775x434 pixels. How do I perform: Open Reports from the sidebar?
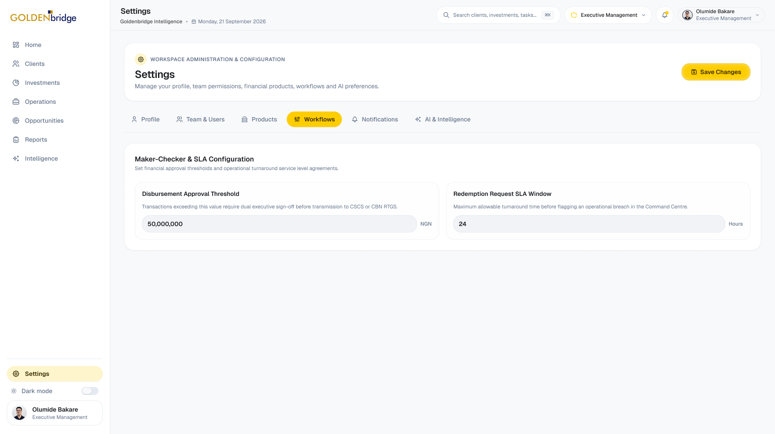(55, 139)
